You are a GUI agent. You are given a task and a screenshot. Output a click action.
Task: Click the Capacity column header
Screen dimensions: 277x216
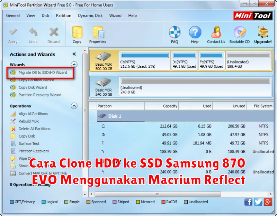point(170,106)
